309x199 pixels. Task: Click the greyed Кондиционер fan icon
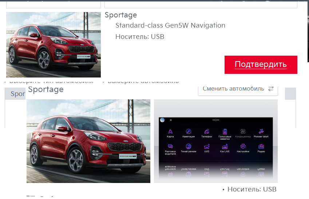click(x=243, y=132)
